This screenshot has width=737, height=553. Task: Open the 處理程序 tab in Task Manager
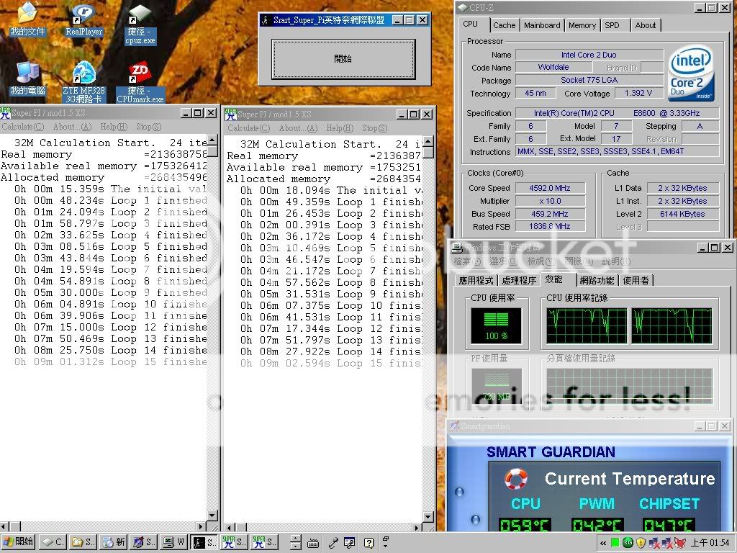(518, 280)
